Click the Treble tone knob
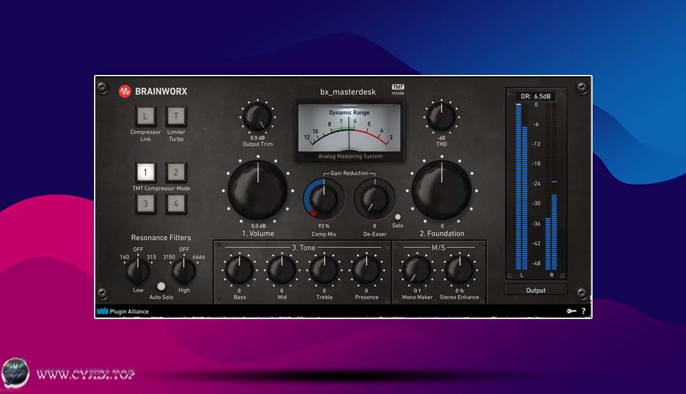Viewport: 686px width, 394px height. (x=324, y=269)
